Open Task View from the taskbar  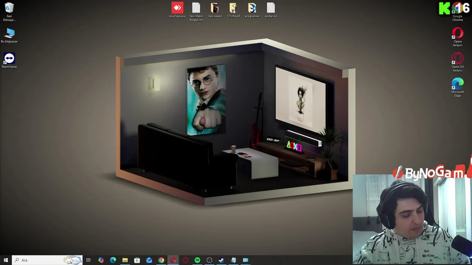click(88, 260)
